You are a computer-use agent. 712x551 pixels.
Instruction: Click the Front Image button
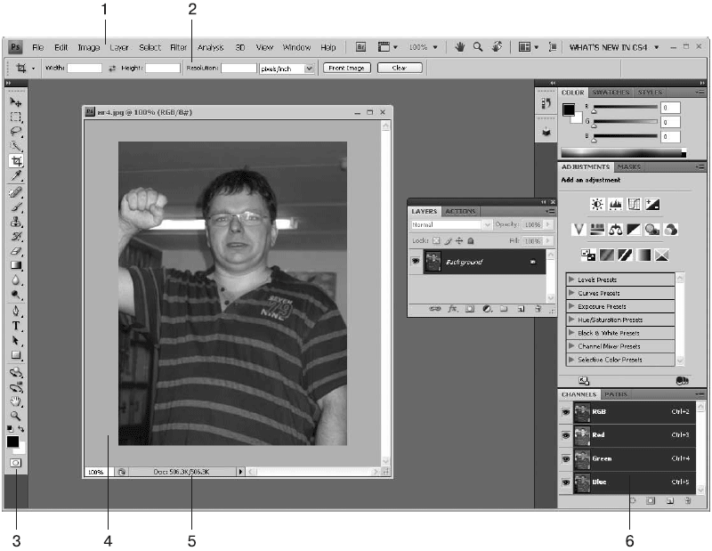[x=346, y=68]
